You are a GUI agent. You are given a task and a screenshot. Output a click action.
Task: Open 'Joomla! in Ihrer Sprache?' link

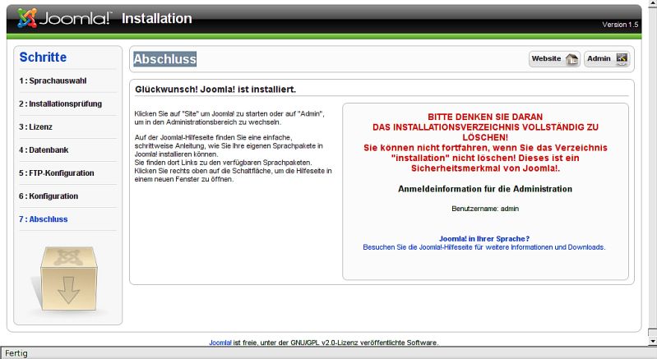[484, 239]
